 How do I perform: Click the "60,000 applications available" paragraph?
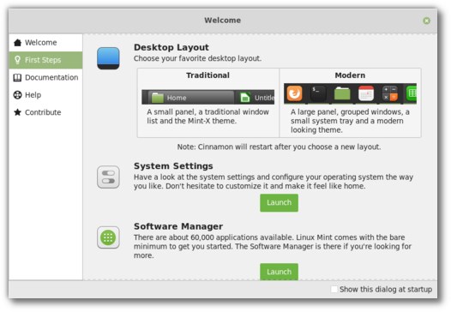click(x=273, y=246)
